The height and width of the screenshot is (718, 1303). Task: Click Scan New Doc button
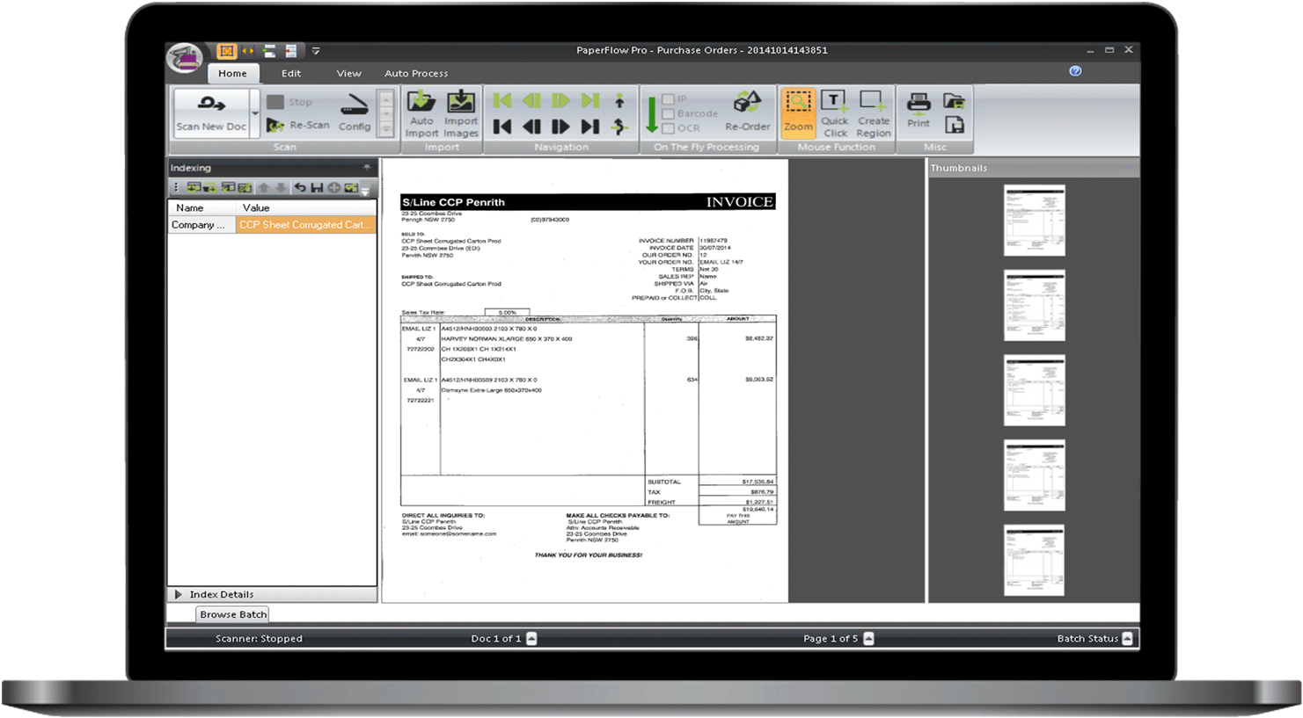pyautogui.click(x=211, y=112)
